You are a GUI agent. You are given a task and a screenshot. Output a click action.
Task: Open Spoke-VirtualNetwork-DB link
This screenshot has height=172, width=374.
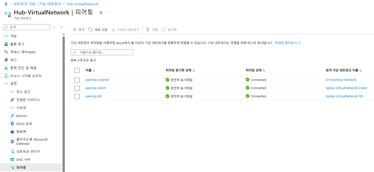click(344, 96)
